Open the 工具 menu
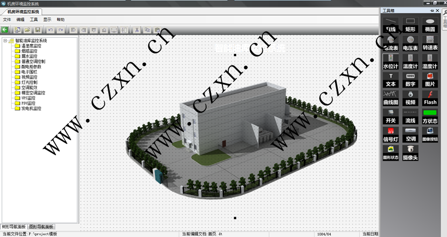 pos(34,19)
